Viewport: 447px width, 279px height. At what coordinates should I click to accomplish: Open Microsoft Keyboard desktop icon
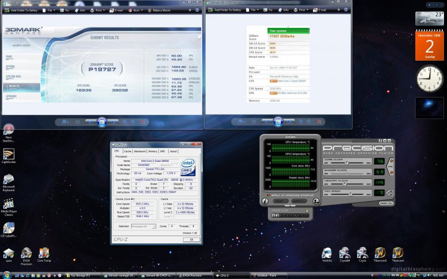[x=8, y=183]
